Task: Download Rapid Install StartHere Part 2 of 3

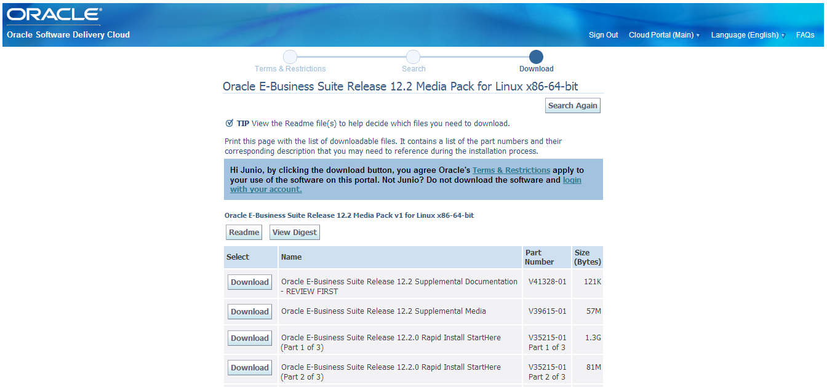Action: pos(249,368)
